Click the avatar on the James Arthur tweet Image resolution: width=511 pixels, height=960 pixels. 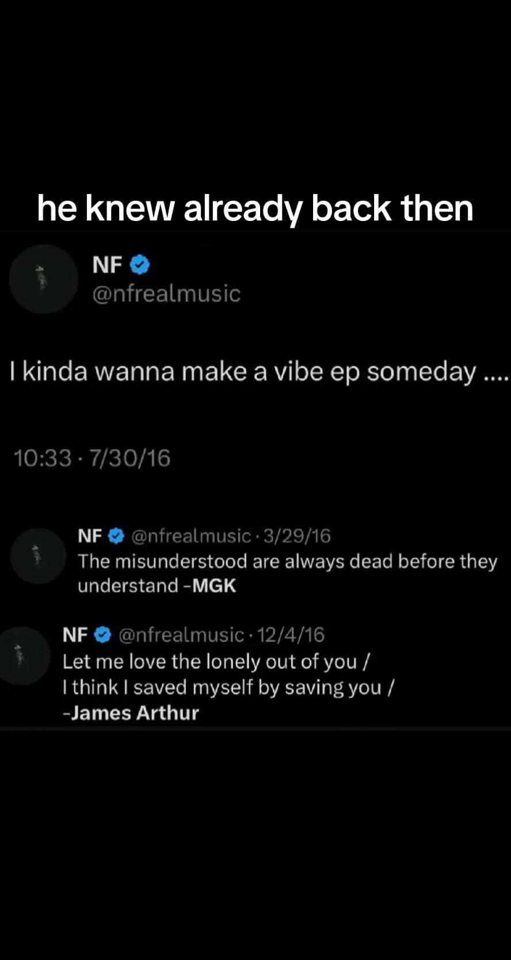pos(23,656)
